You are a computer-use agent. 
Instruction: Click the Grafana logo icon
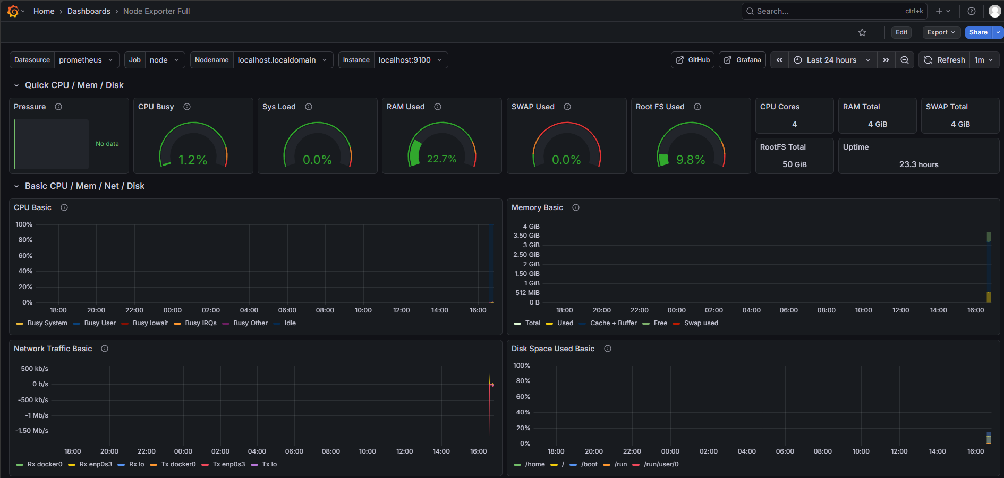click(x=13, y=11)
